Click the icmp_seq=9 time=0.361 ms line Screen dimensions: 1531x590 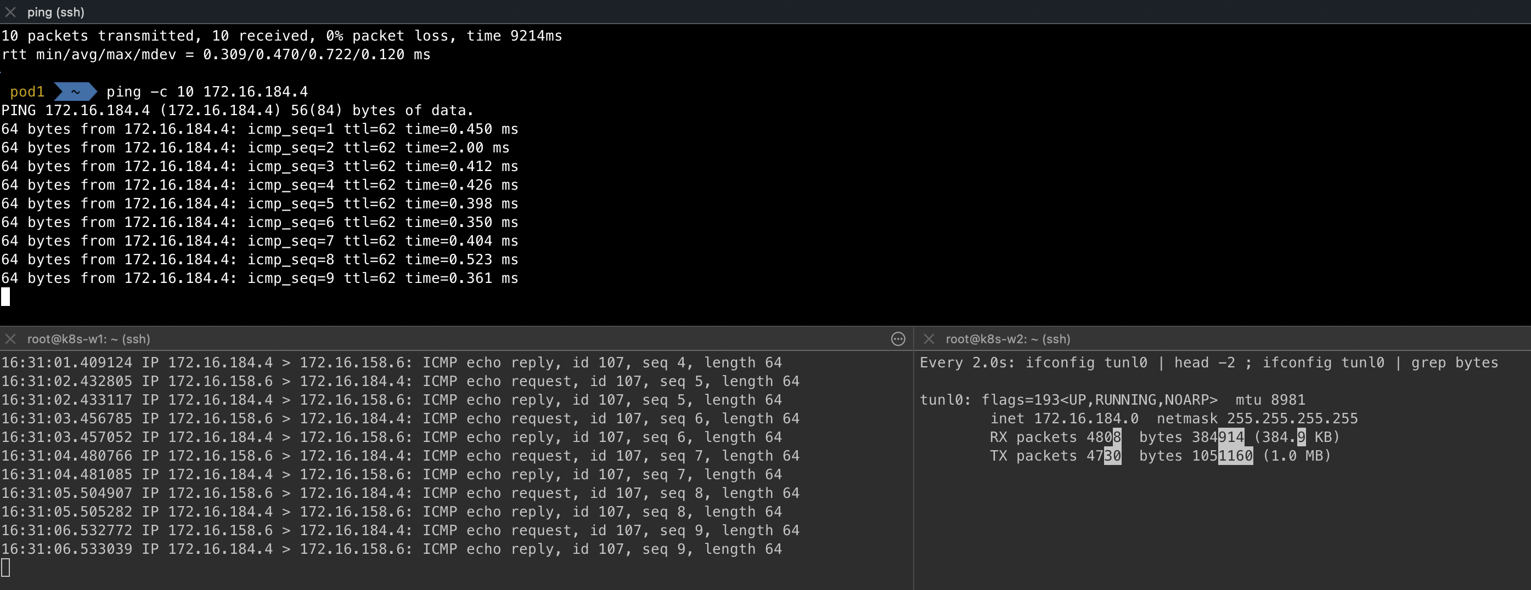(x=260, y=278)
